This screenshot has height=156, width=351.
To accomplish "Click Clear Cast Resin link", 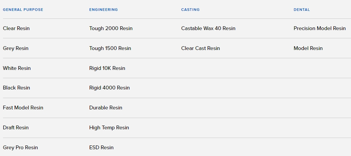I will coord(201,48).
